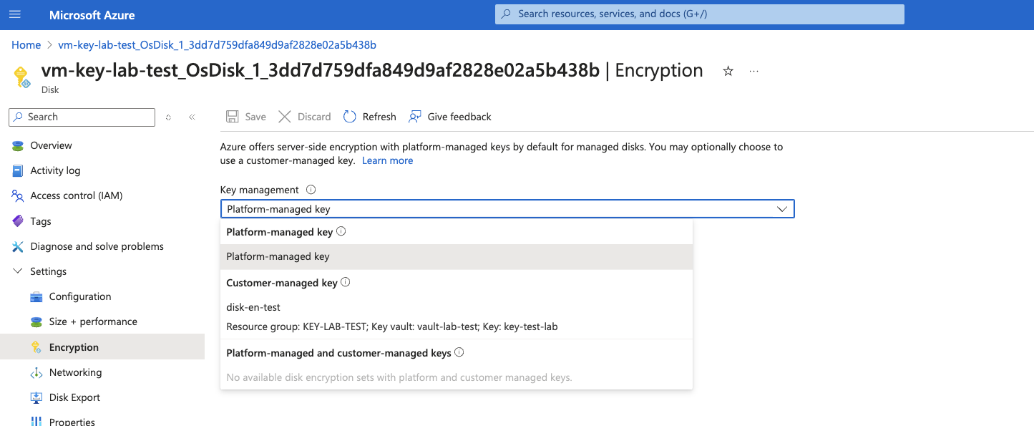The width and height of the screenshot is (1034, 426).
Task: Click the global search resources bar
Action: [x=699, y=14]
